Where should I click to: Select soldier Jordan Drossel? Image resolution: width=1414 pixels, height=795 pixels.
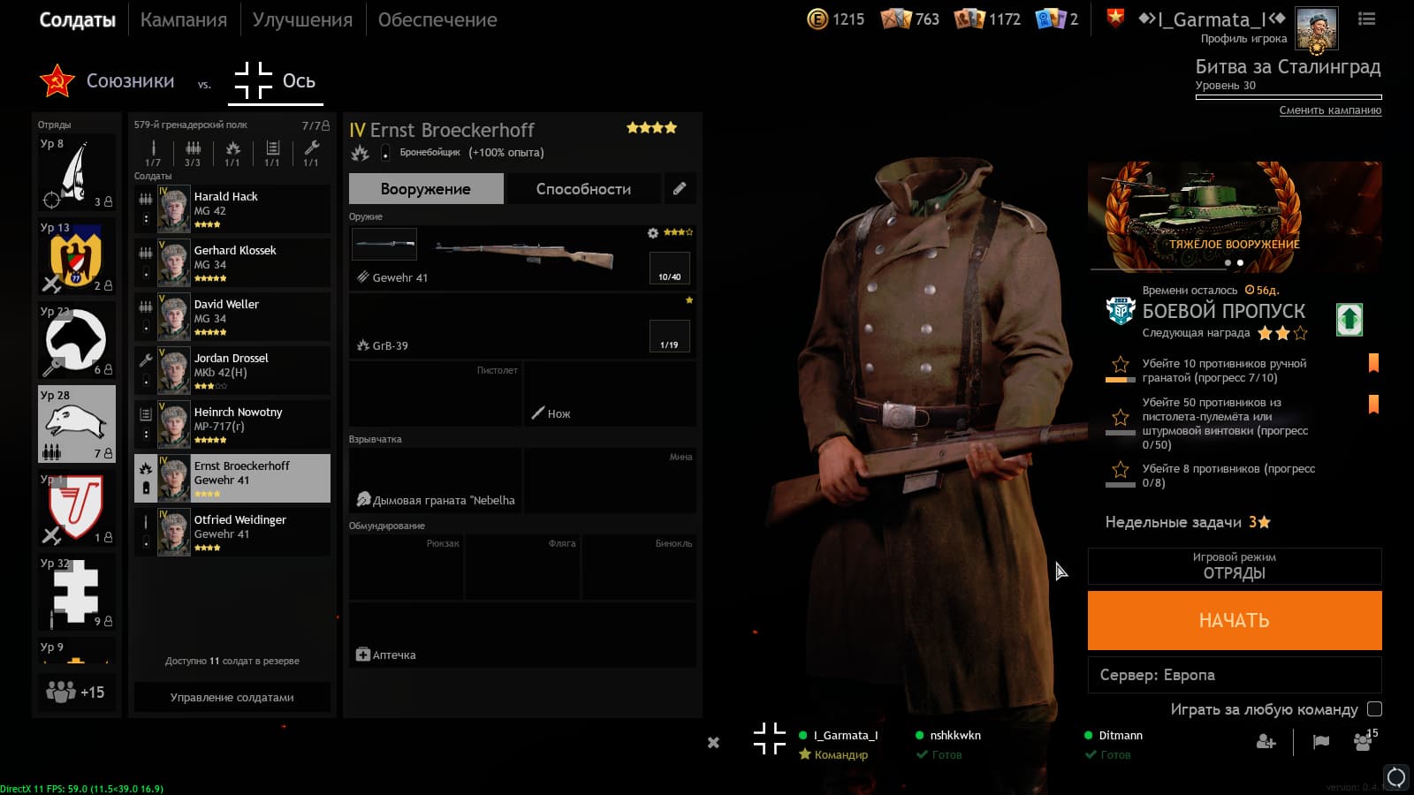(x=232, y=371)
